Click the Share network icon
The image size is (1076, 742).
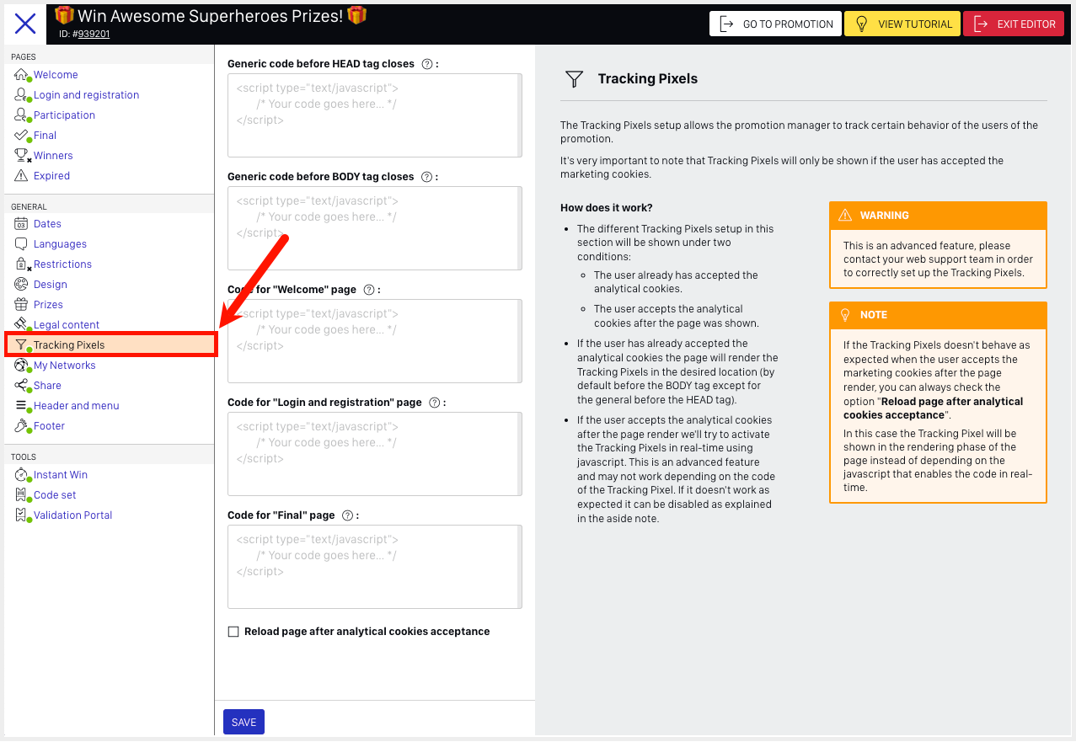point(20,385)
